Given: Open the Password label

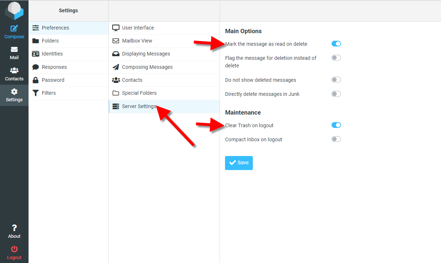Looking at the screenshot, I should tap(53, 80).
